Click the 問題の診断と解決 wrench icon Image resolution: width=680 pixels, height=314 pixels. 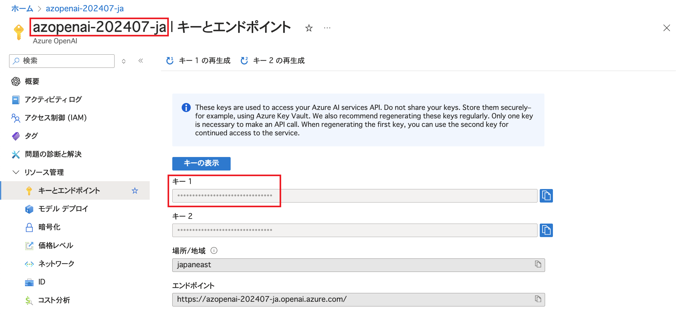[16, 154]
